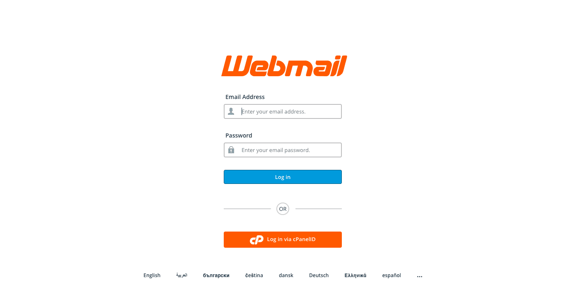Viewport: 566px width, 285px height.
Task: Switch language to dansk
Action: coord(286,275)
